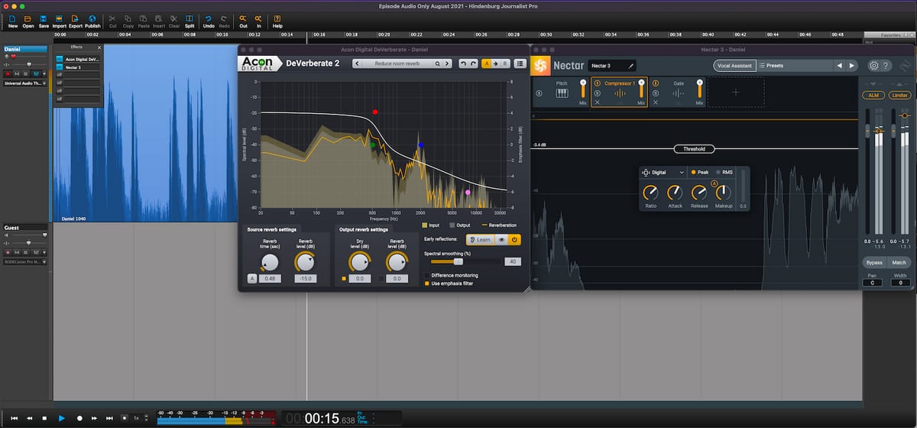This screenshot has height=428, width=917.
Task: Uncheck Use emphasis filter checkbox
Action: 427,284
